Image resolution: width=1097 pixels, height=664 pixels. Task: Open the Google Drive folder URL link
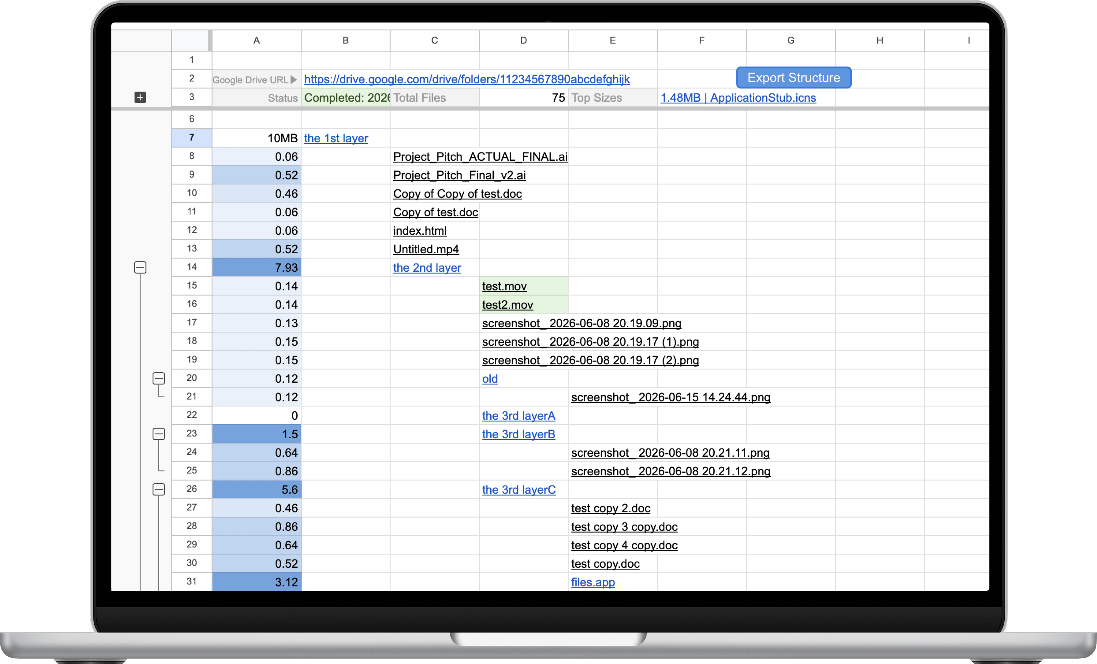467,79
